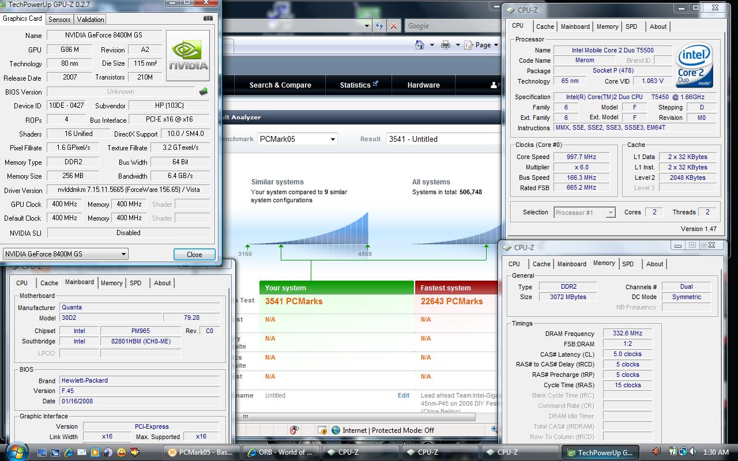Screen dimensions: 738x461
Task: Click the yellow smiley Quick Launch icon
Action: [122, 452]
